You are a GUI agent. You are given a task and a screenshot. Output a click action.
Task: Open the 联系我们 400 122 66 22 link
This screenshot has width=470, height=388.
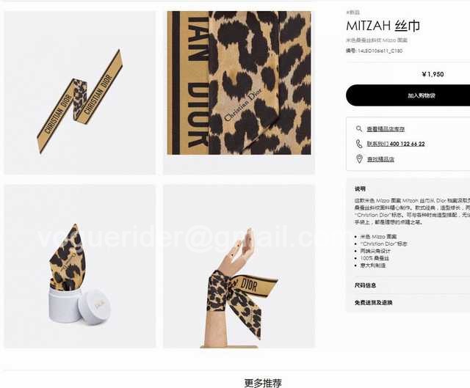[x=396, y=144]
